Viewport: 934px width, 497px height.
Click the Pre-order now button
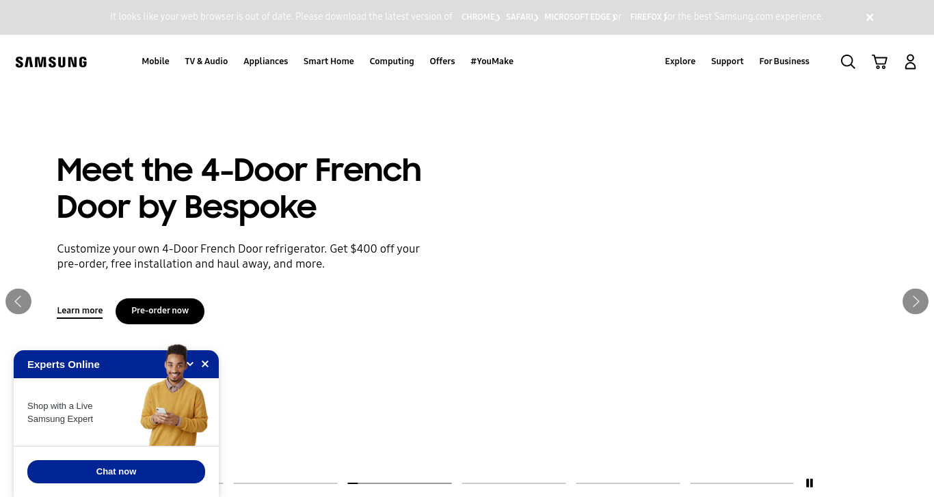click(160, 311)
